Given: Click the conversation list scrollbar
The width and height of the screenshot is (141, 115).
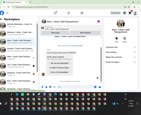Looking at the screenshot, I should 37,48.
